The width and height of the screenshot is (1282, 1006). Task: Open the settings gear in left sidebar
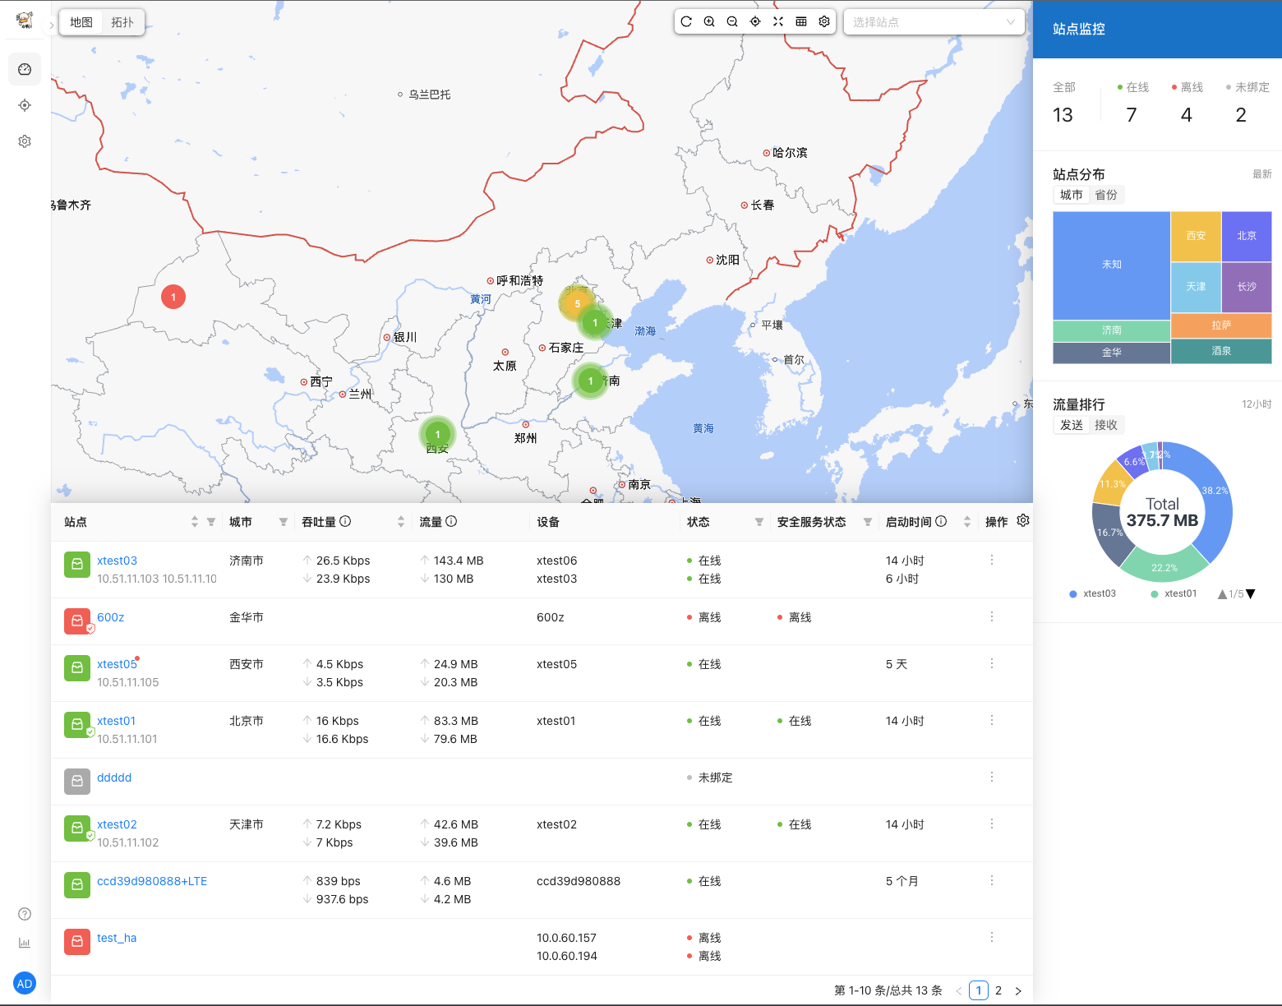(25, 141)
